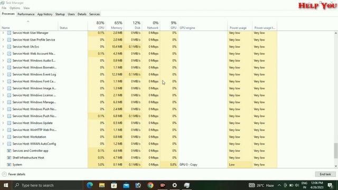This screenshot has height=190, width=338.
Task: Click gear icon of Windows Image Acquisition service
Action: pyautogui.click(x=9, y=88)
